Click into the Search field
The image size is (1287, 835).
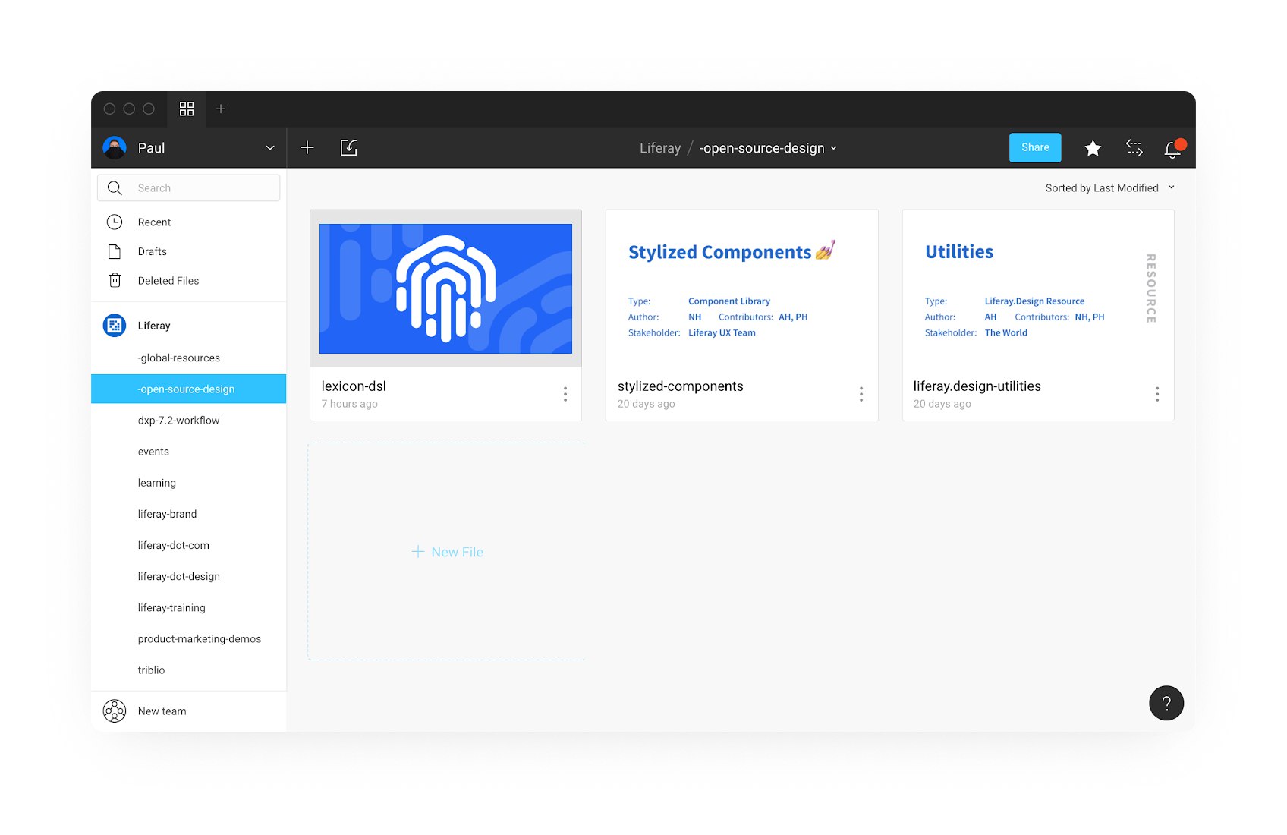[x=189, y=187]
